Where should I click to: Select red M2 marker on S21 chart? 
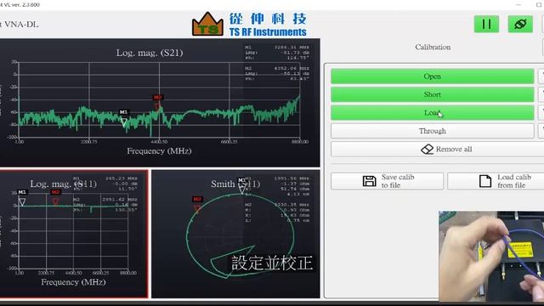coord(157,102)
